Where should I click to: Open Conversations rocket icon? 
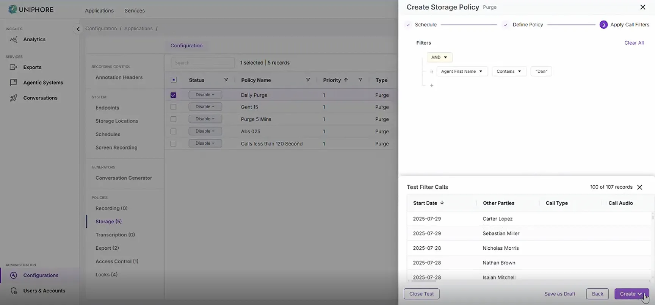(x=14, y=98)
